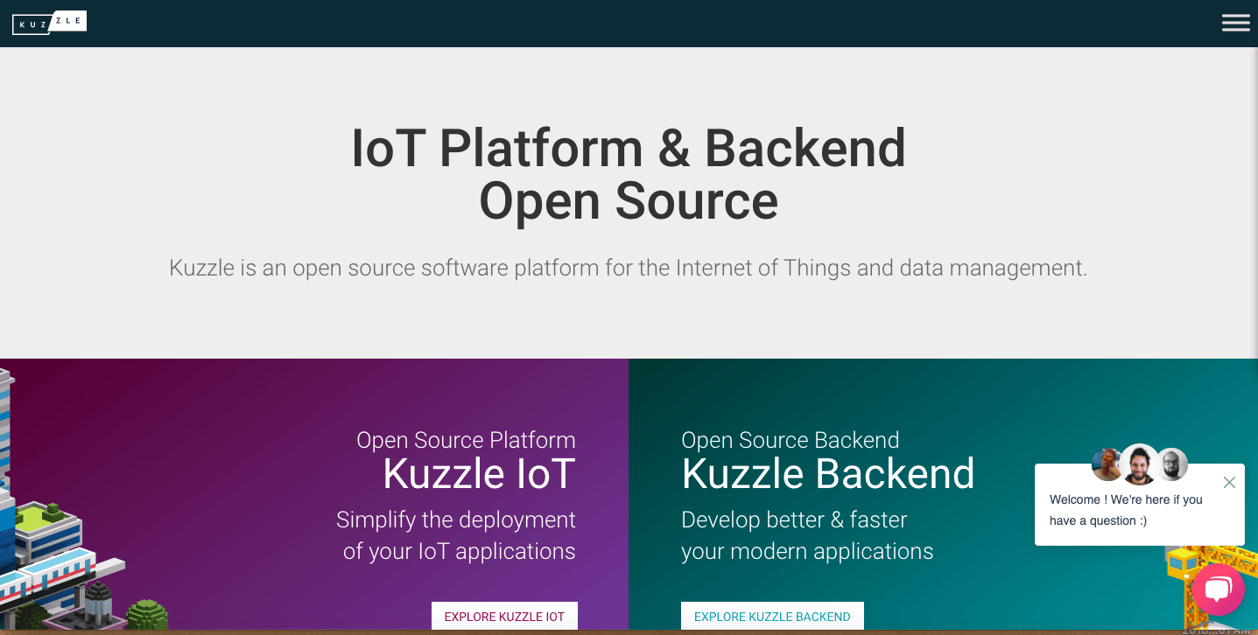Image resolution: width=1258 pixels, height=635 pixels.
Task: Click the Explore Kuzzle Backend button
Action: 772,616
